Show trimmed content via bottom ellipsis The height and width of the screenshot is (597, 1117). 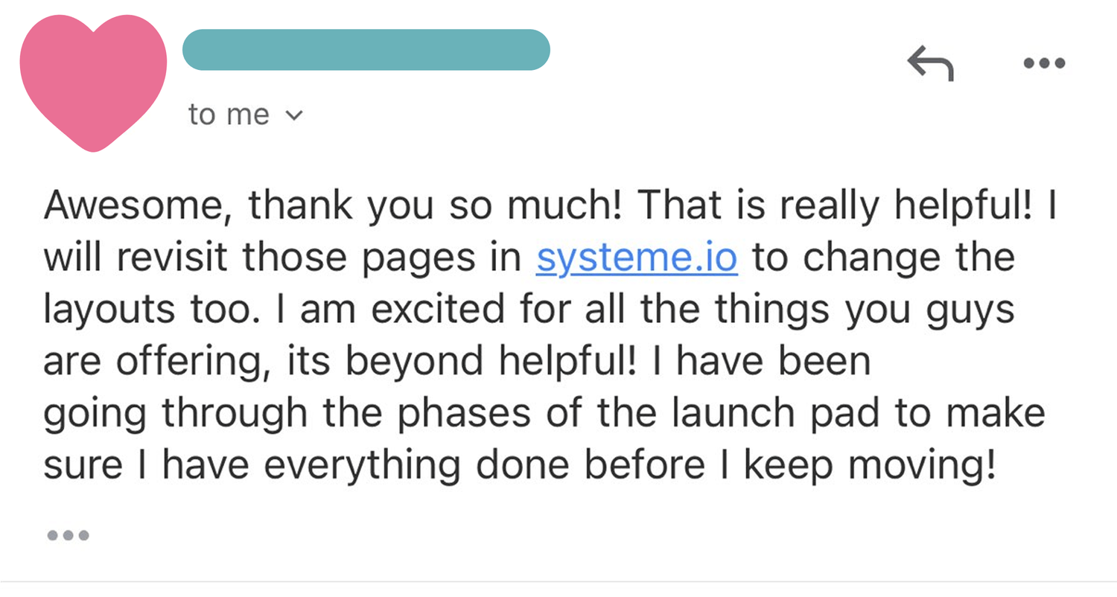(68, 534)
